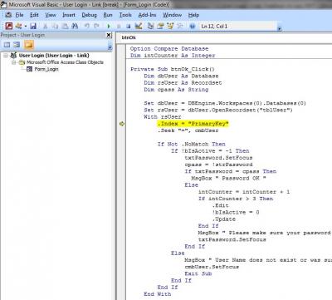Image resolution: width=332 pixels, height=300 pixels.
Task: Click the Dim dbUser As Database line
Action: click(181, 76)
